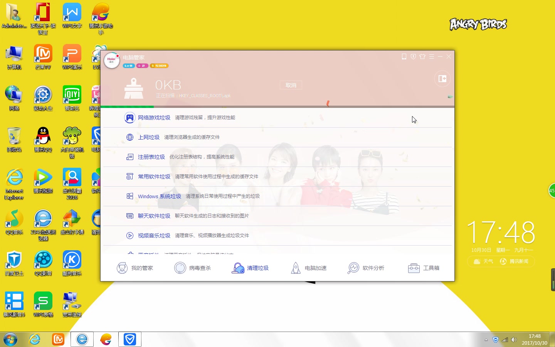Viewport: 555px width, 347px height.
Task: Select the 上网垃圾 row
Action: tap(277, 137)
